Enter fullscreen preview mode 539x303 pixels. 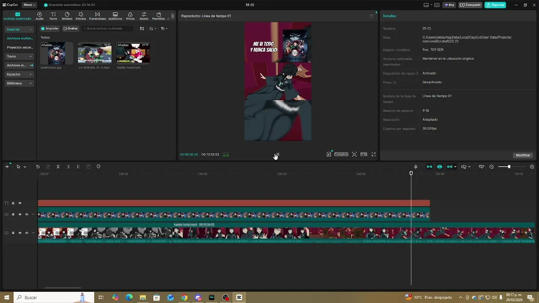click(374, 154)
